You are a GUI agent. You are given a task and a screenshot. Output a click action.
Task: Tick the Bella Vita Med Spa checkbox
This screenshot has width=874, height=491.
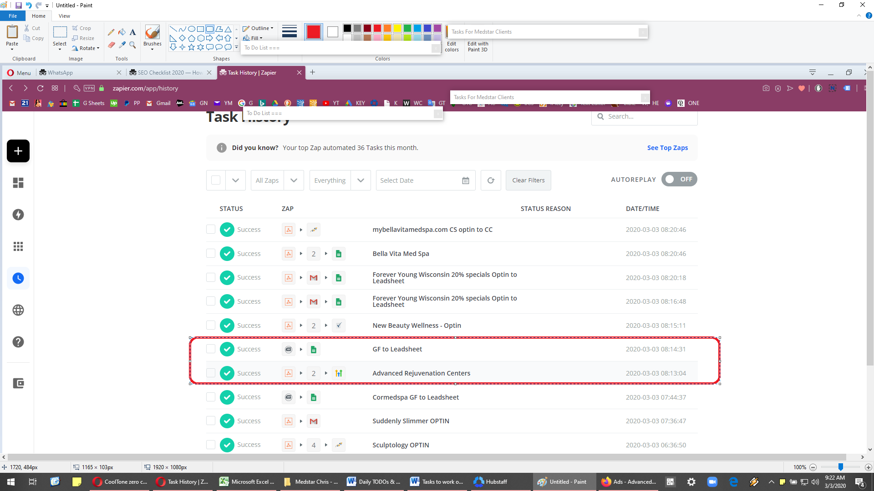211,253
